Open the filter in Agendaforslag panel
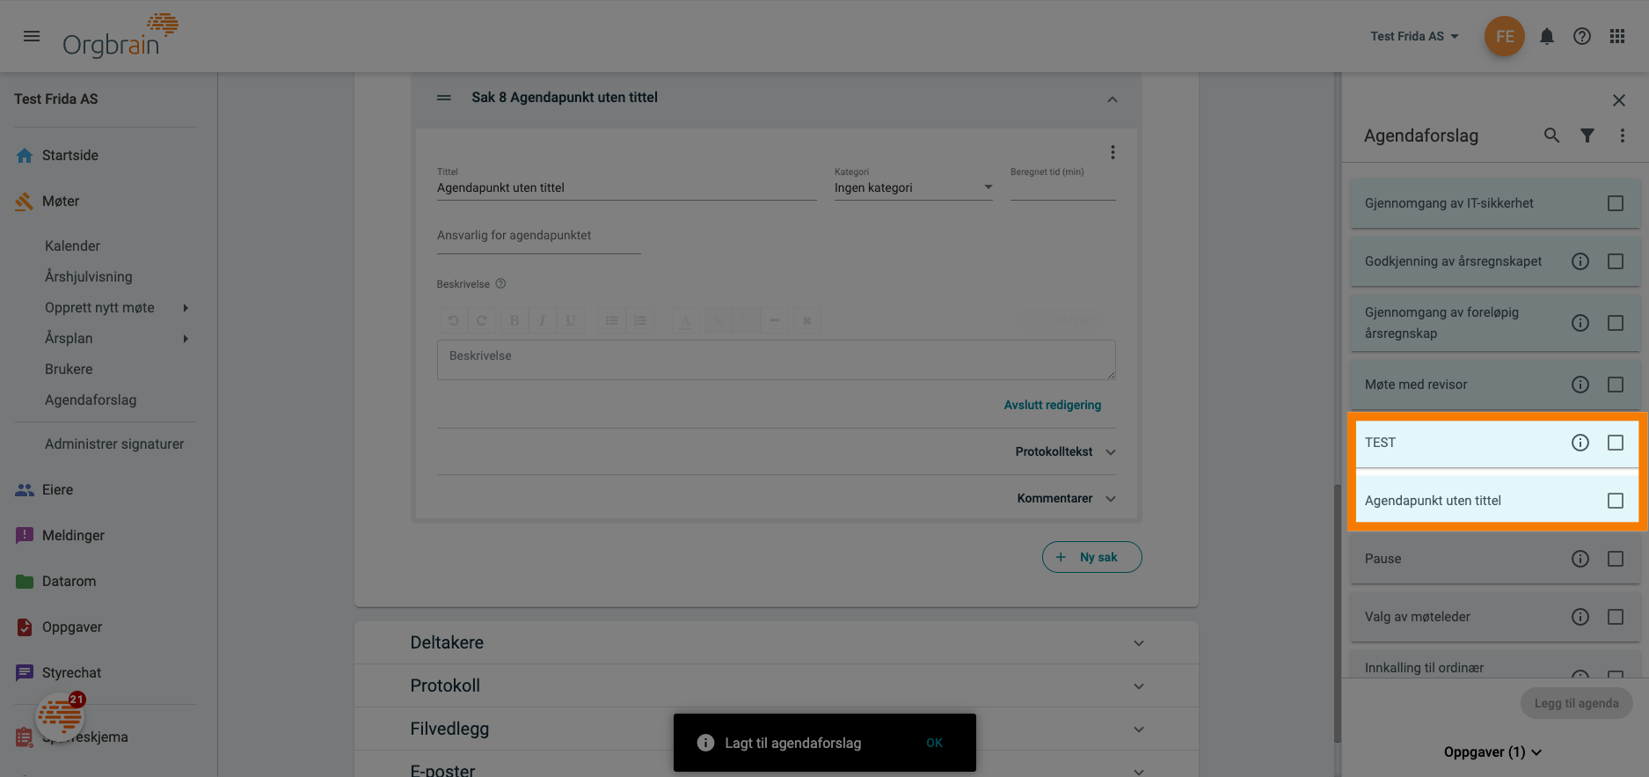This screenshot has height=777, width=1649. [1587, 136]
